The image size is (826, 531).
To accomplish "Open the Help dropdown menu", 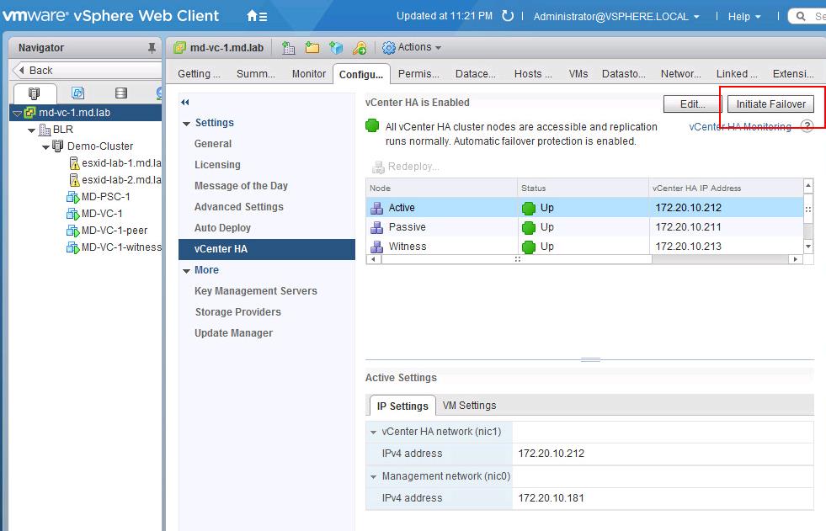I will (x=744, y=16).
